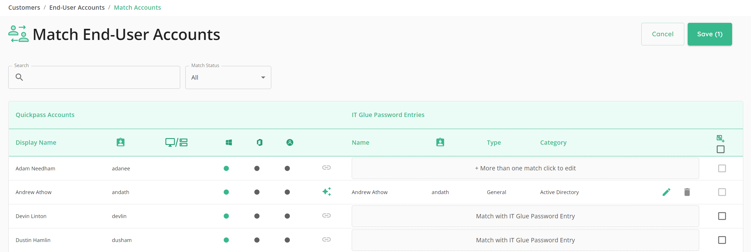751x252 pixels.
Task: Click Dustin Hamlin's green Windows status dot
Action: tap(226, 240)
